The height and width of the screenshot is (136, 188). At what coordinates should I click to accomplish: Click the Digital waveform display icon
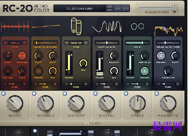(107, 26)
